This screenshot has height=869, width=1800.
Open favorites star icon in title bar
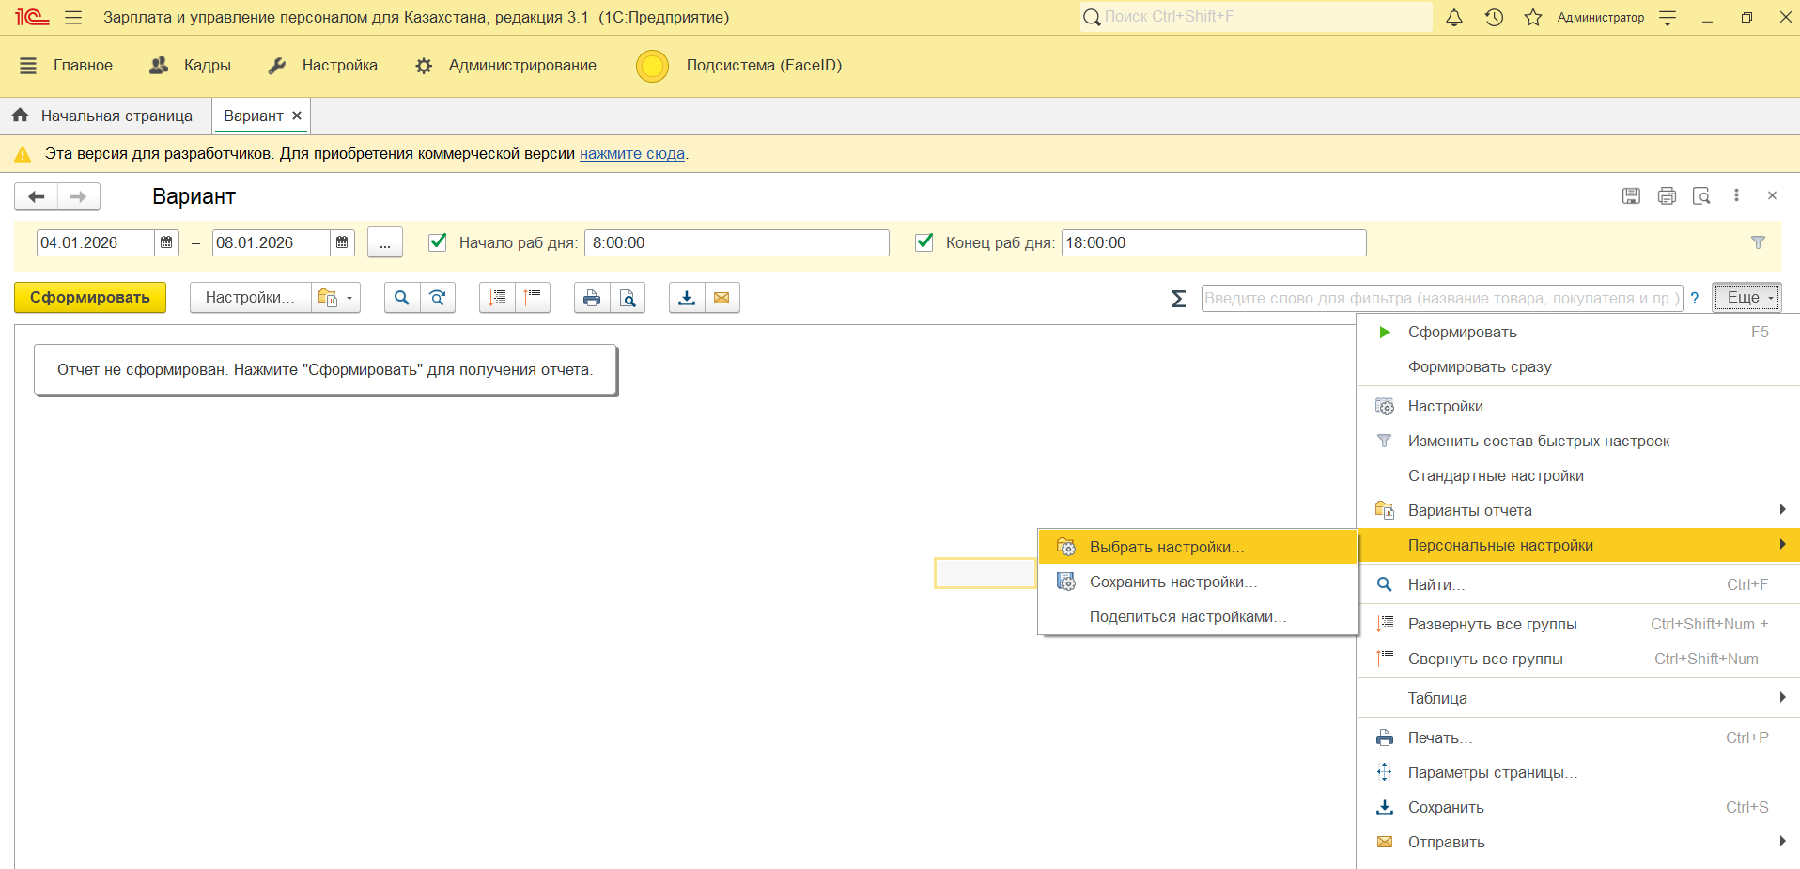[1533, 18]
